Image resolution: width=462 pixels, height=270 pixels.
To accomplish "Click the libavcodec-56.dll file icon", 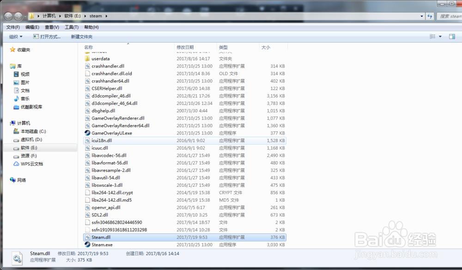I will tap(87, 155).
